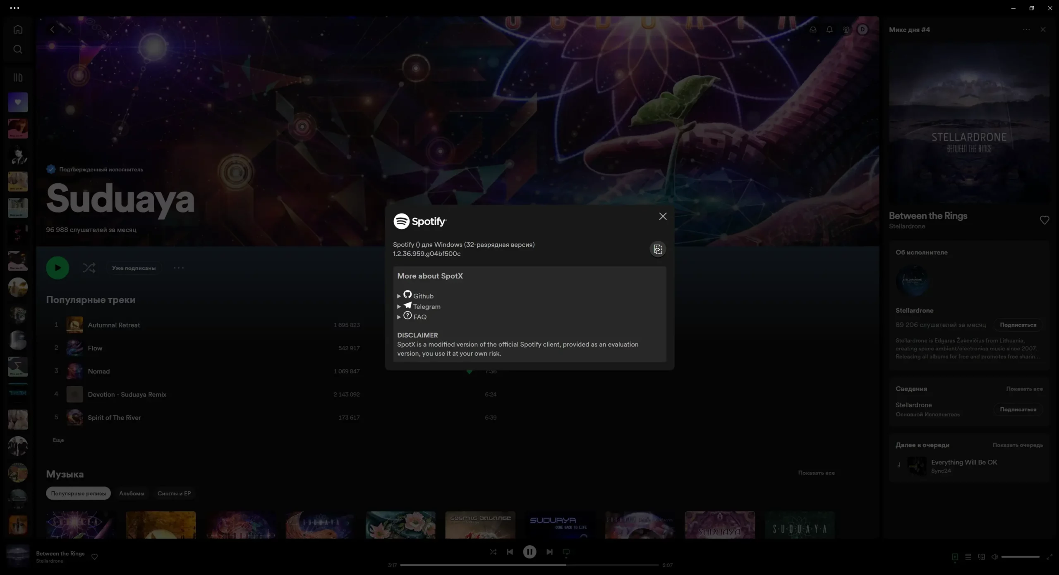Select the Синглы и EP tab

[x=174, y=493]
